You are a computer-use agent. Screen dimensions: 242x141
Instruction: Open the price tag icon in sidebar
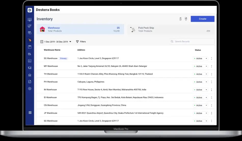[30, 26]
